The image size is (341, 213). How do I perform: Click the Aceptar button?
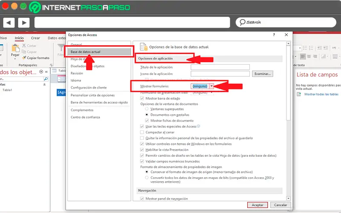point(257,205)
